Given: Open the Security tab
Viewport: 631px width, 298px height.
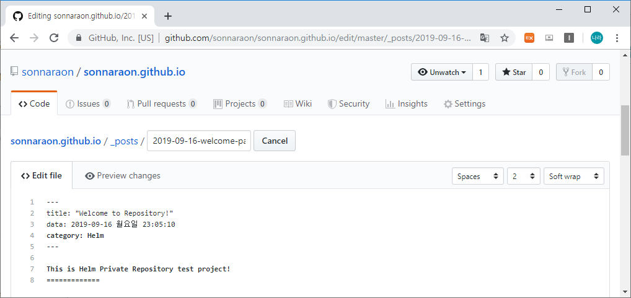Looking at the screenshot, I should (348, 103).
